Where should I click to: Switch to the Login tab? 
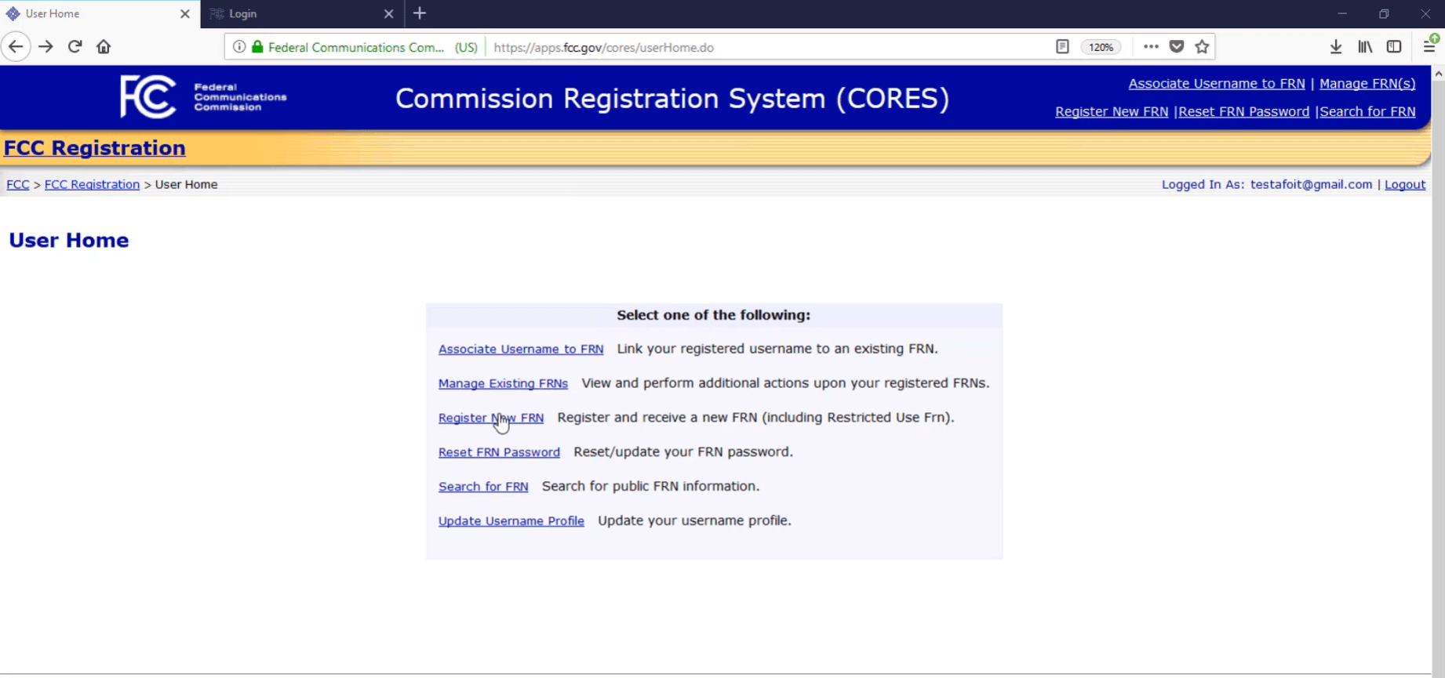click(x=302, y=14)
